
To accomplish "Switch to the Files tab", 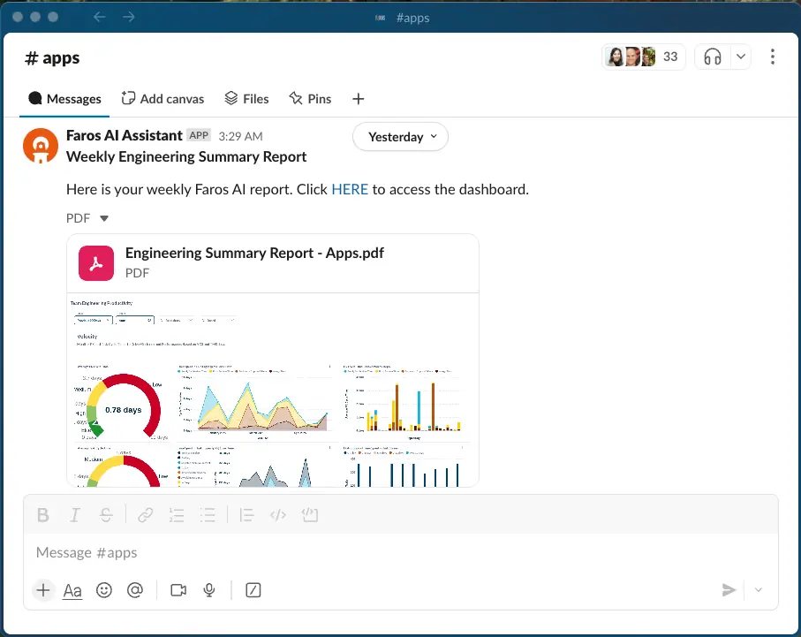I will pos(246,99).
